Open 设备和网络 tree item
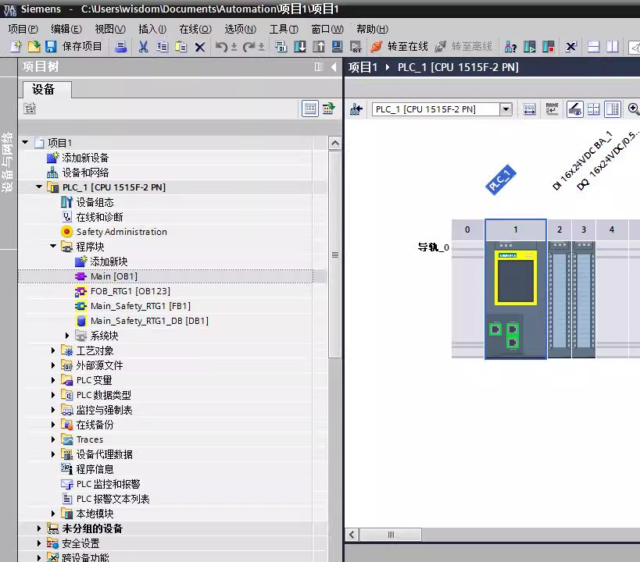 click(x=85, y=173)
